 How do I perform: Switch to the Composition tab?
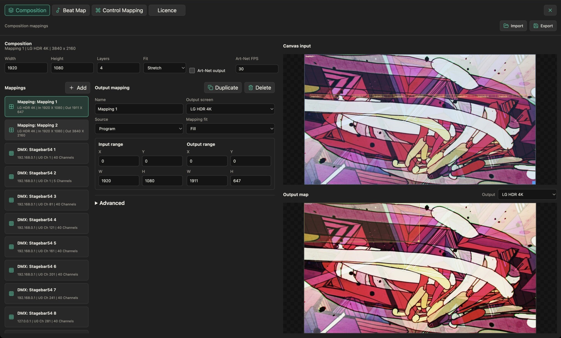point(27,10)
